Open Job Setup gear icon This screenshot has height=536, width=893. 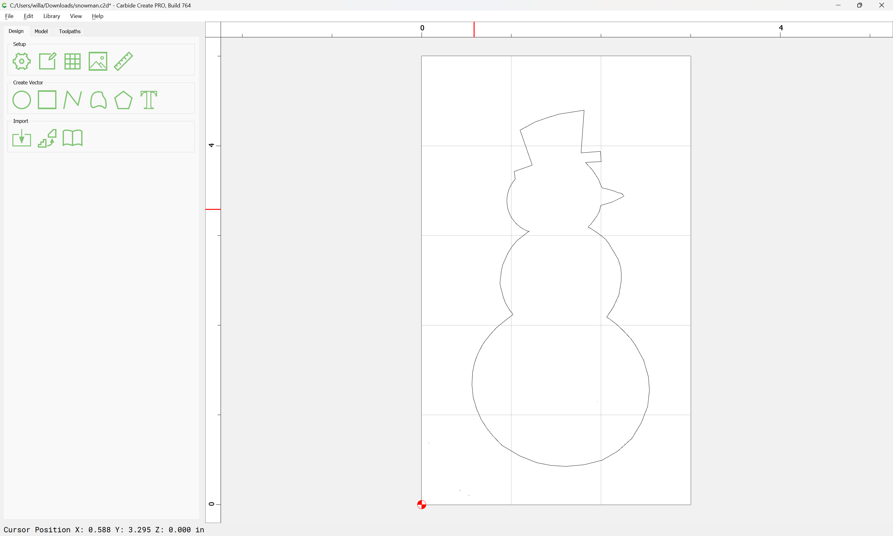(22, 61)
